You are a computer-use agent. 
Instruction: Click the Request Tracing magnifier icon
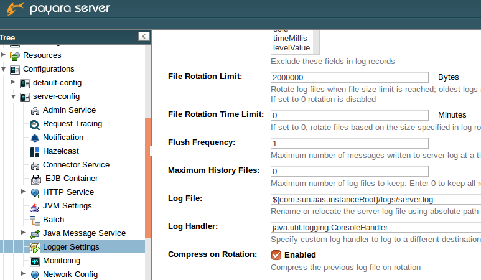34,124
